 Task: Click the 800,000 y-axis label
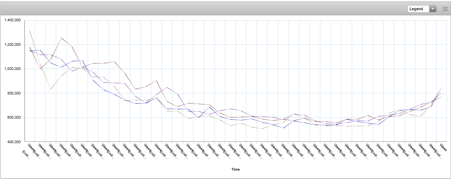coord(15,93)
